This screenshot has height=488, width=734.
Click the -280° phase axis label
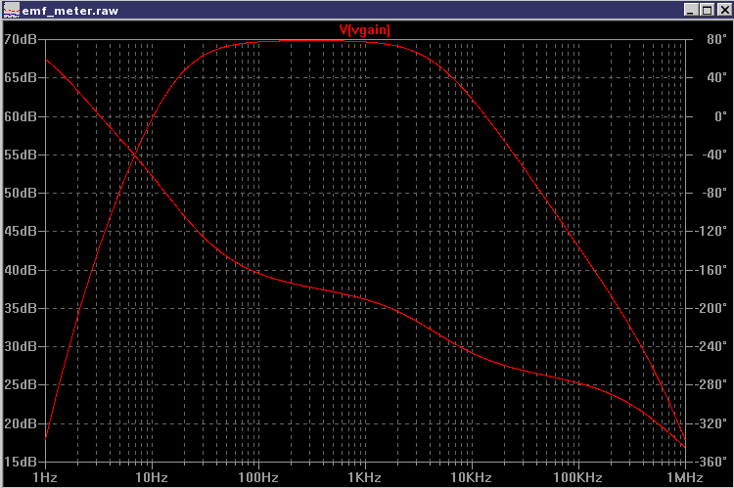(711, 385)
